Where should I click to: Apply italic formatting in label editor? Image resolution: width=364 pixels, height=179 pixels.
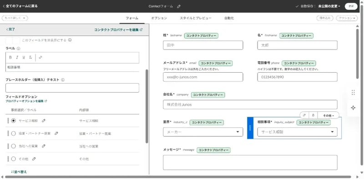(x=17, y=58)
